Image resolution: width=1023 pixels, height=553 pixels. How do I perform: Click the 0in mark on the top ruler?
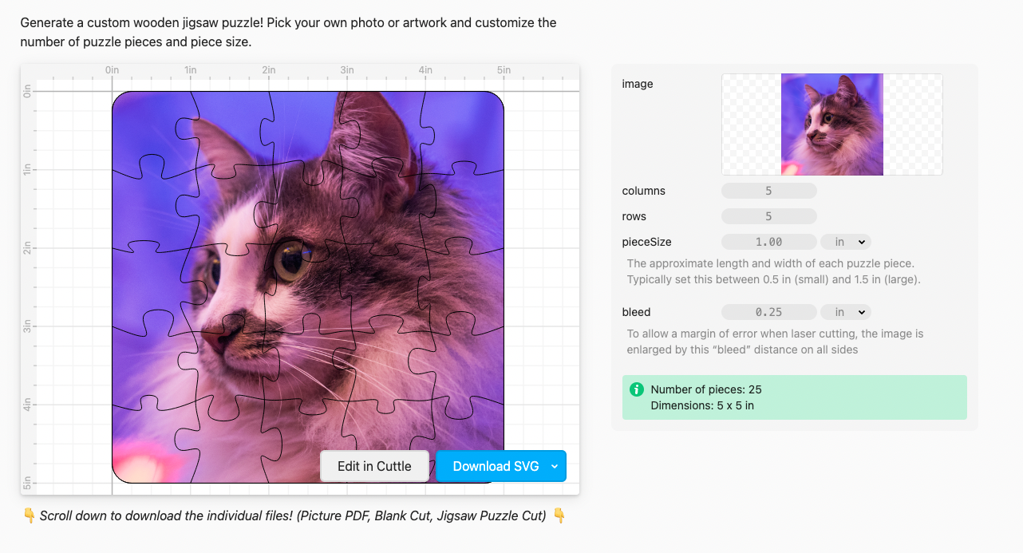click(x=112, y=71)
